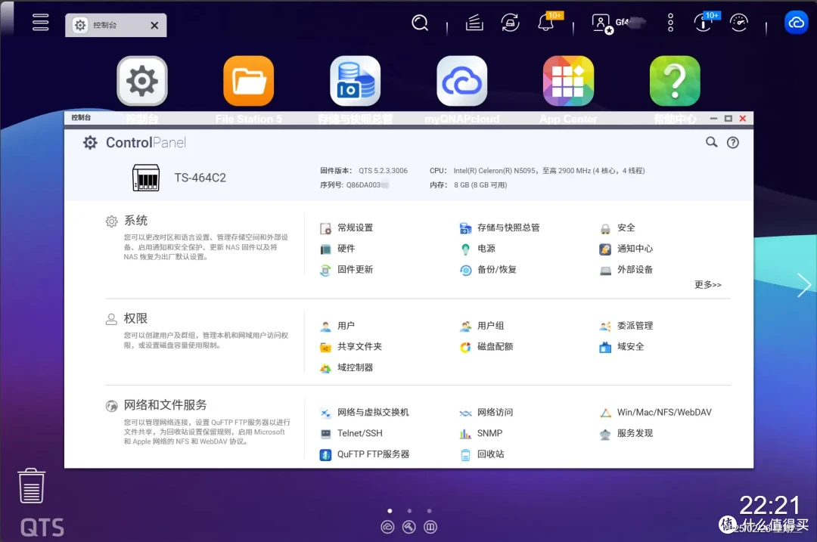Open SNMP settings
This screenshot has height=542, width=817.
[481, 432]
